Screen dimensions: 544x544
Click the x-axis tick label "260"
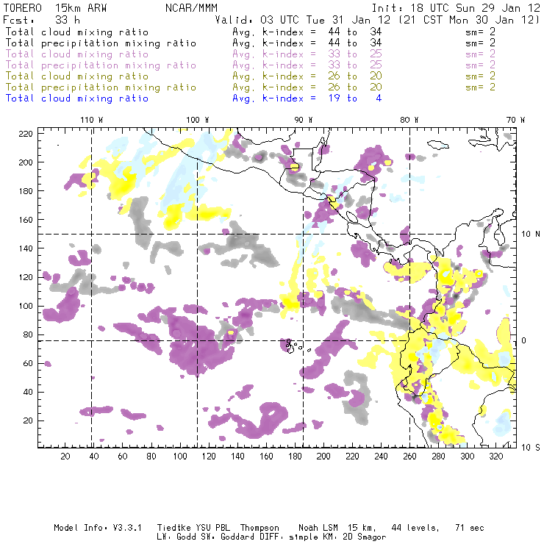pos(409,457)
